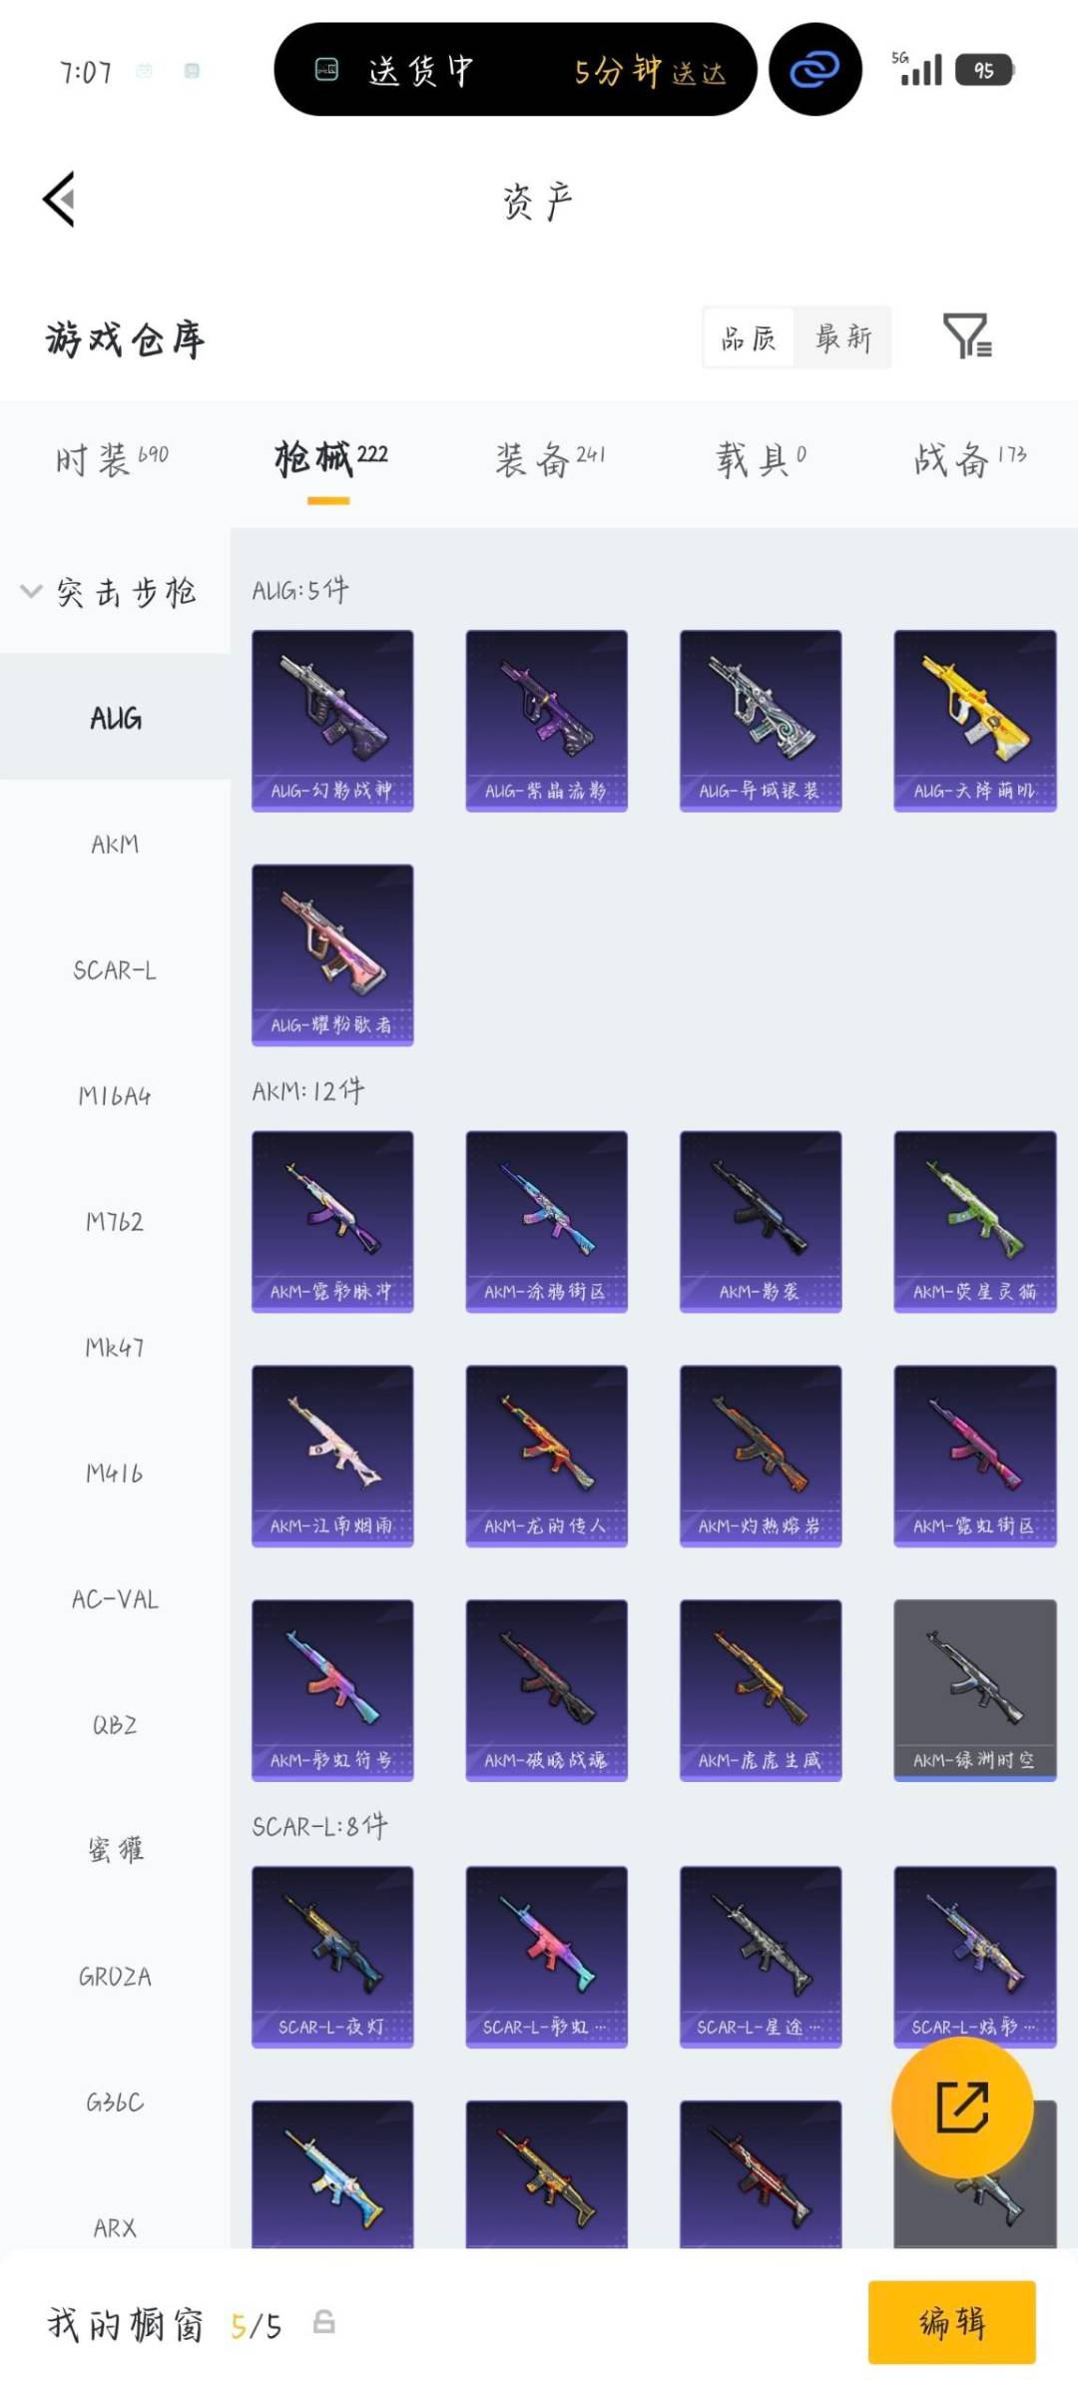
Task: Select the SCAR-L-夜灯 skin
Action: [x=332, y=1957]
